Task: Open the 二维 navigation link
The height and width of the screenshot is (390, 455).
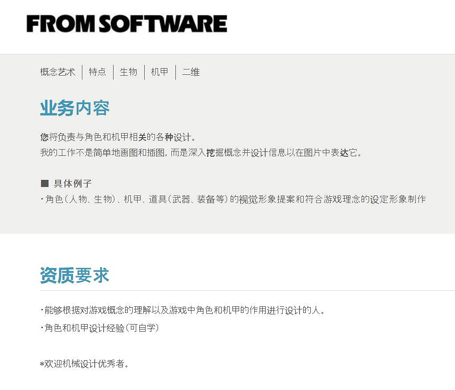Action: coord(191,72)
